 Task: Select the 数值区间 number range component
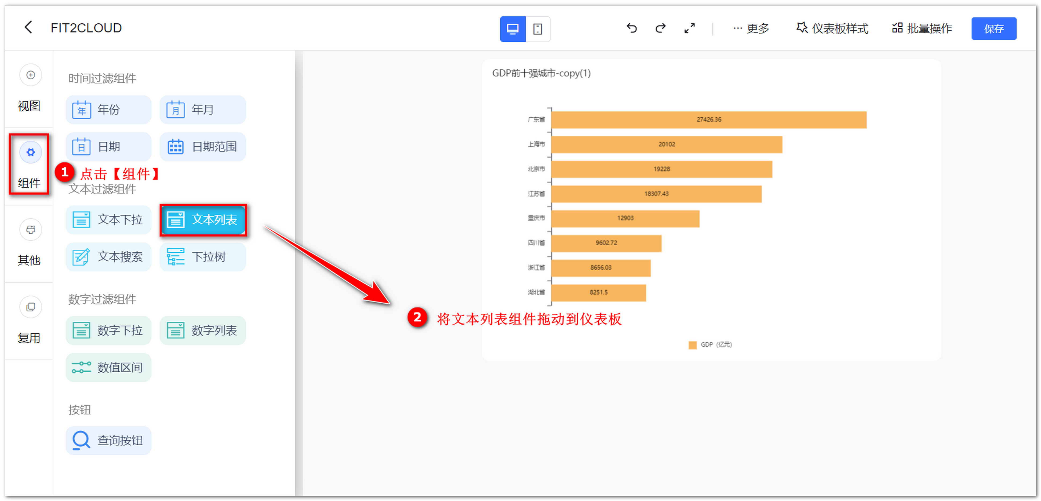(108, 368)
